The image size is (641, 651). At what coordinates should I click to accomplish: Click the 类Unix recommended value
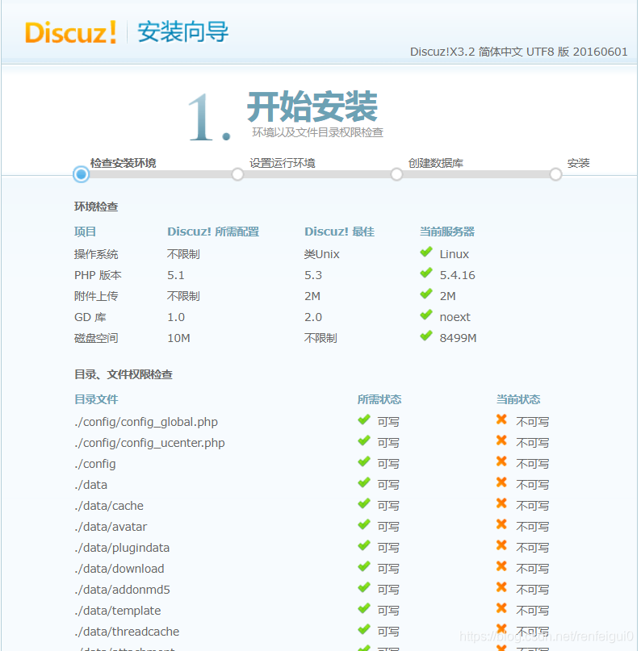[321, 254]
